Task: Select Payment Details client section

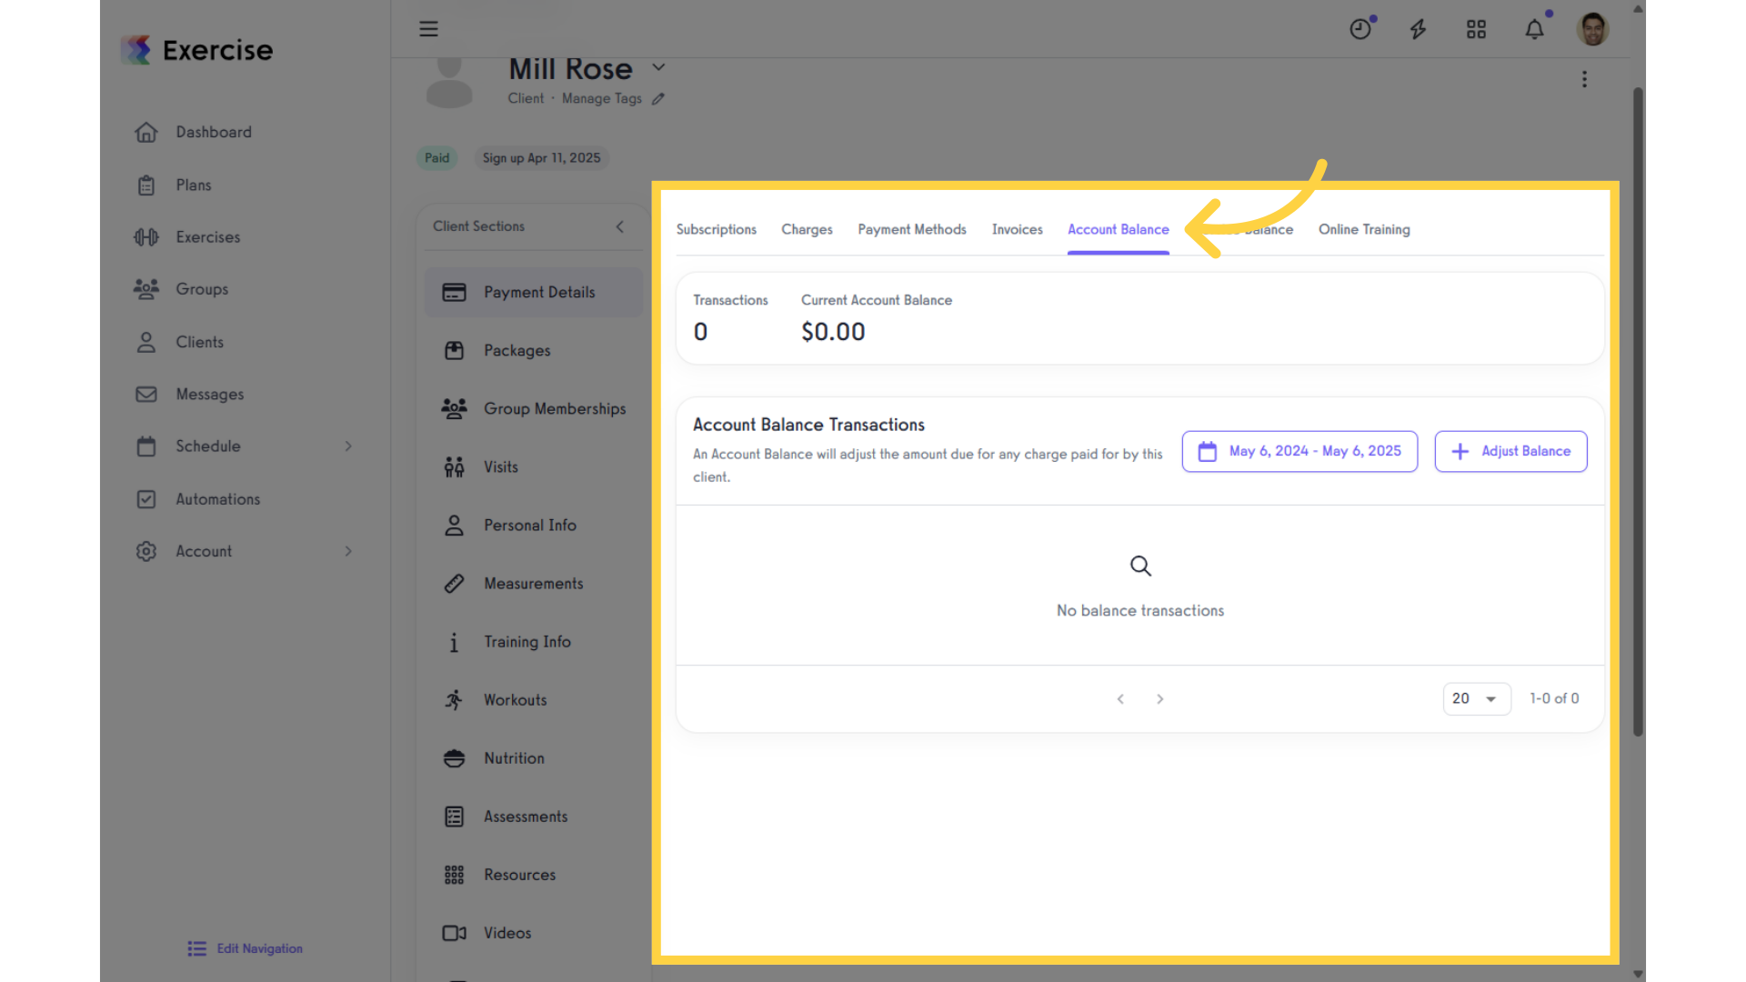Action: [x=533, y=292]
